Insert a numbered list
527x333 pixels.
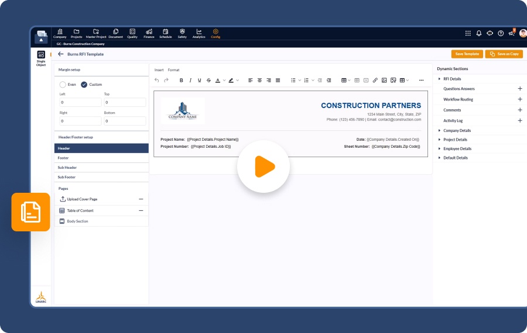(306, 80)
